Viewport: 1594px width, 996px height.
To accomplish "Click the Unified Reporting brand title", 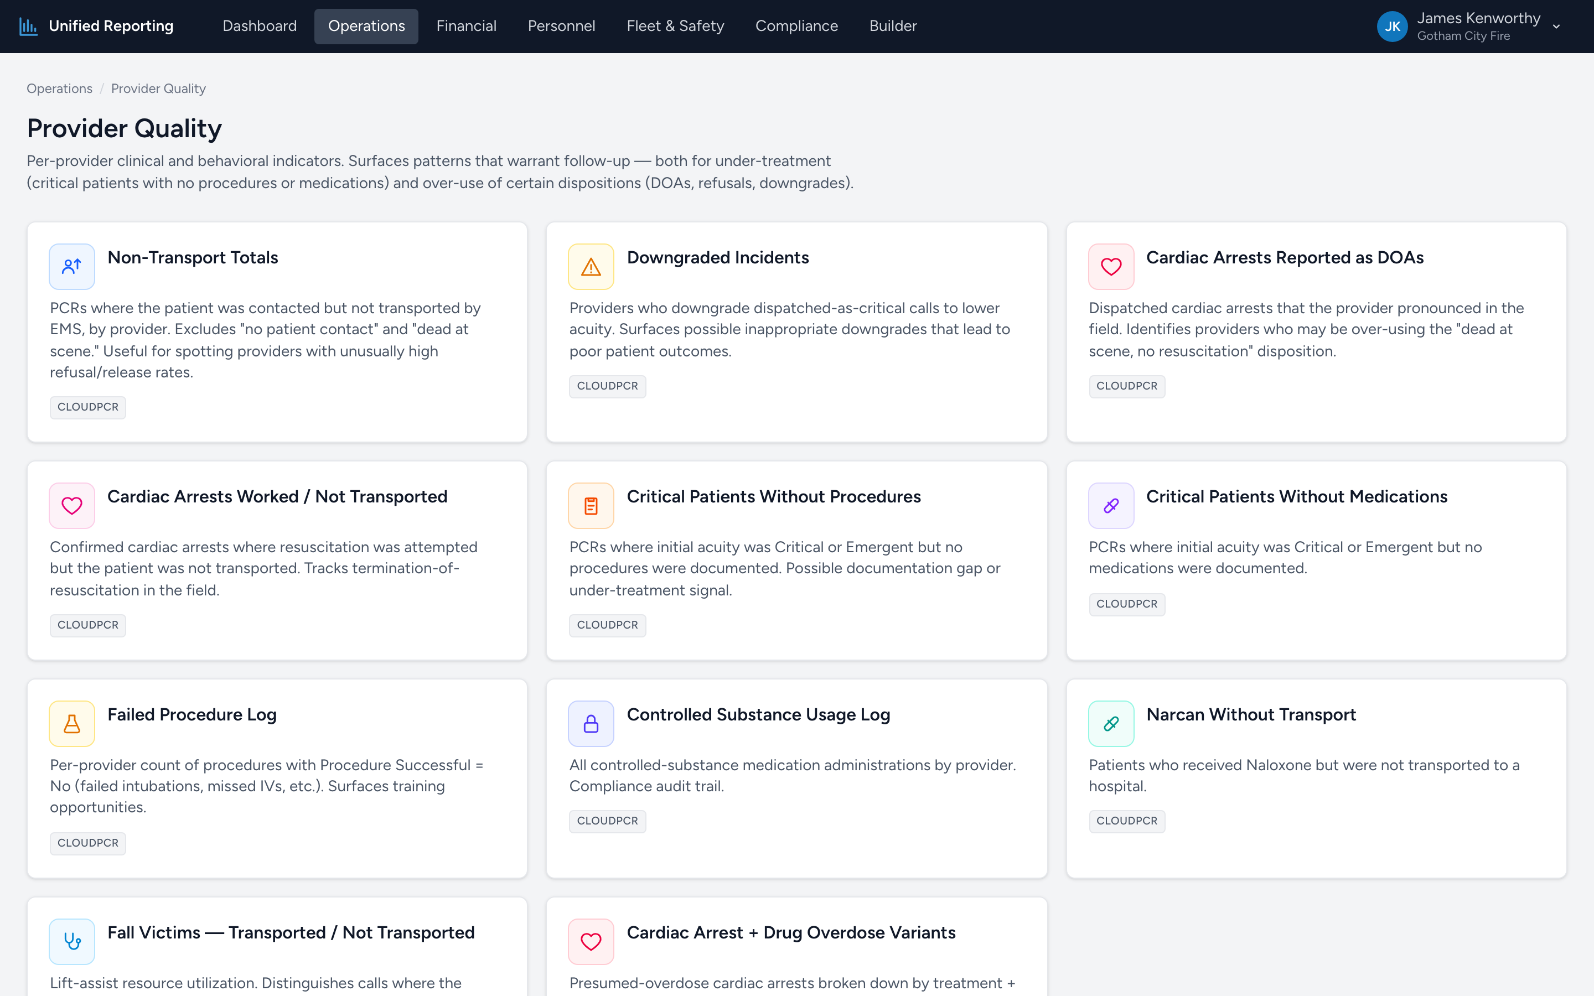I will click(x=111, y=27).
